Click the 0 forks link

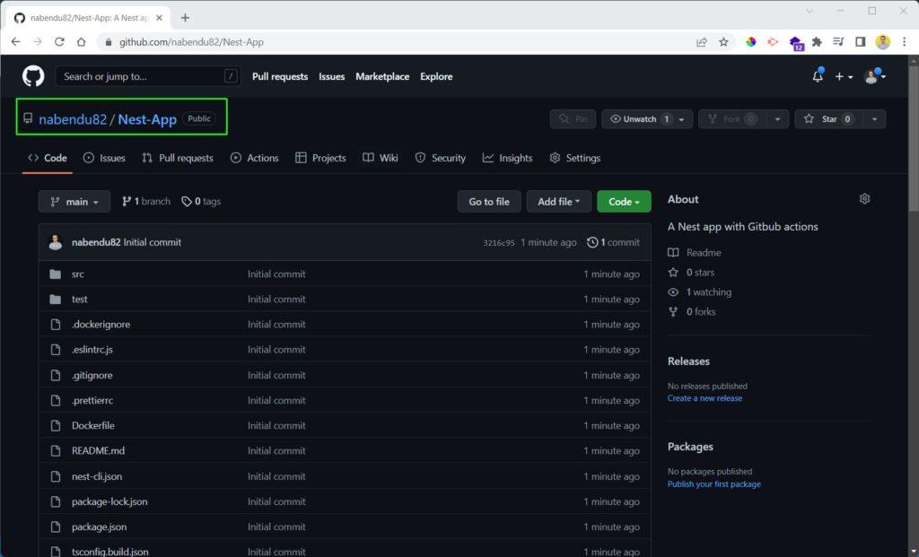click(x=692, y=311)
